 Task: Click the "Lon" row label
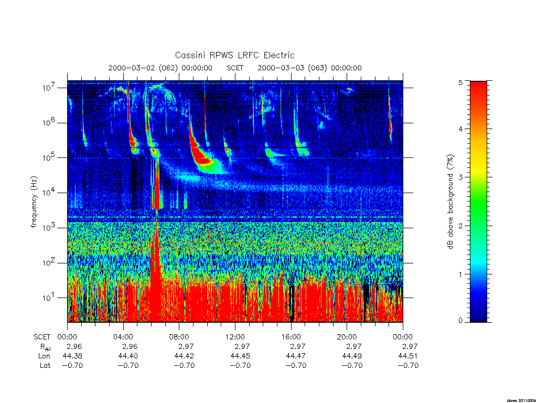pos(44,356)
